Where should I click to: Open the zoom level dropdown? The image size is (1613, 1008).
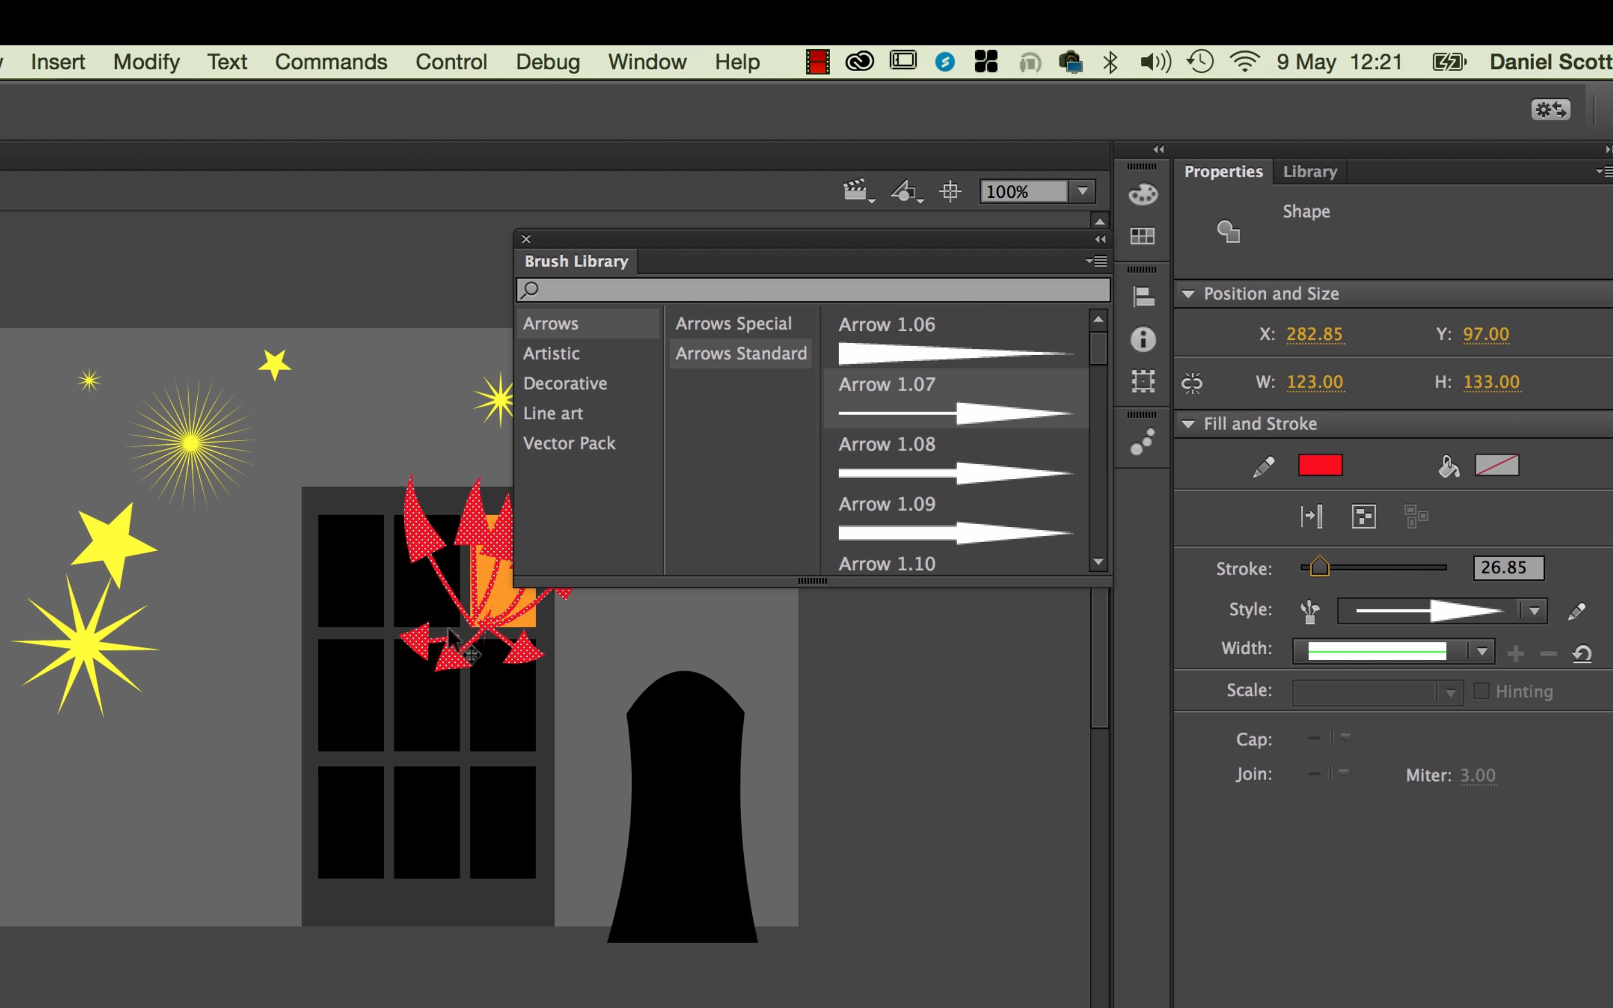pyautogui.click(x=1083, y=192)
